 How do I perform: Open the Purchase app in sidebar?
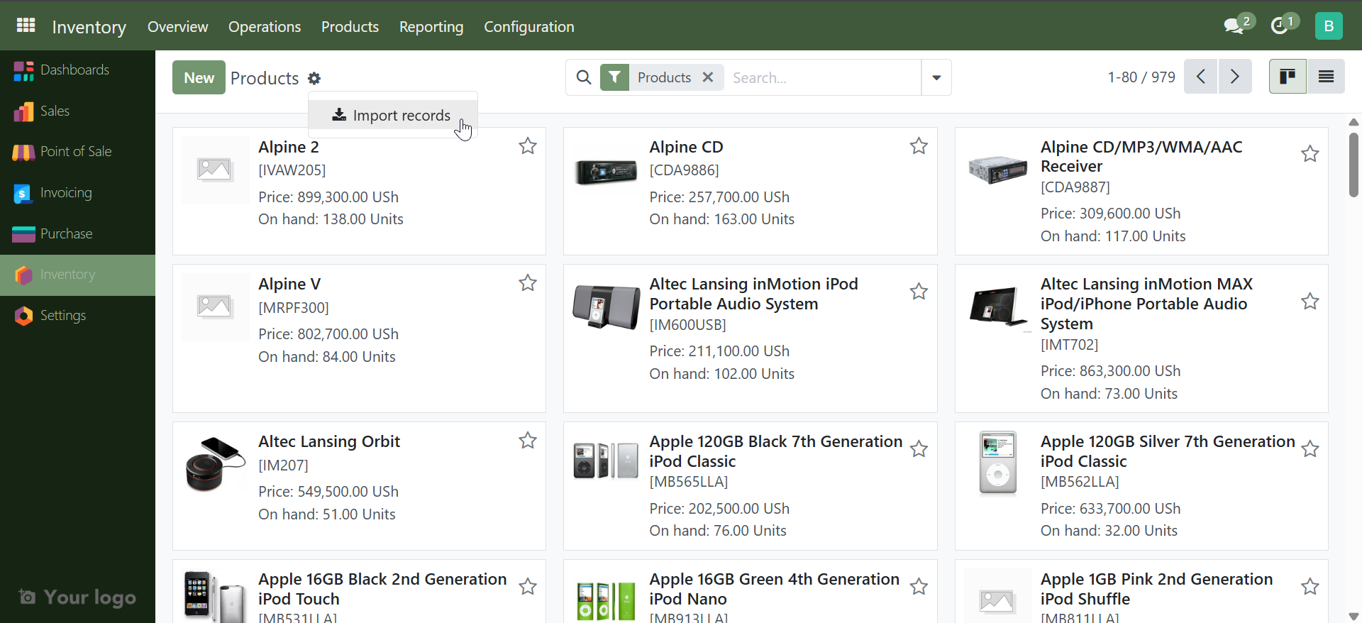(x=77, y=234)
